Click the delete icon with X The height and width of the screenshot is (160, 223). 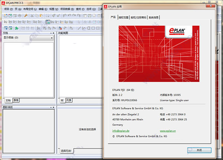[x=48, y=16]
